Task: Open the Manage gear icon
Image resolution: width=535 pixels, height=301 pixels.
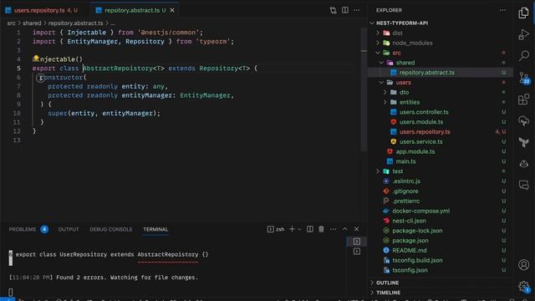Action: click(x=523, y=286)
